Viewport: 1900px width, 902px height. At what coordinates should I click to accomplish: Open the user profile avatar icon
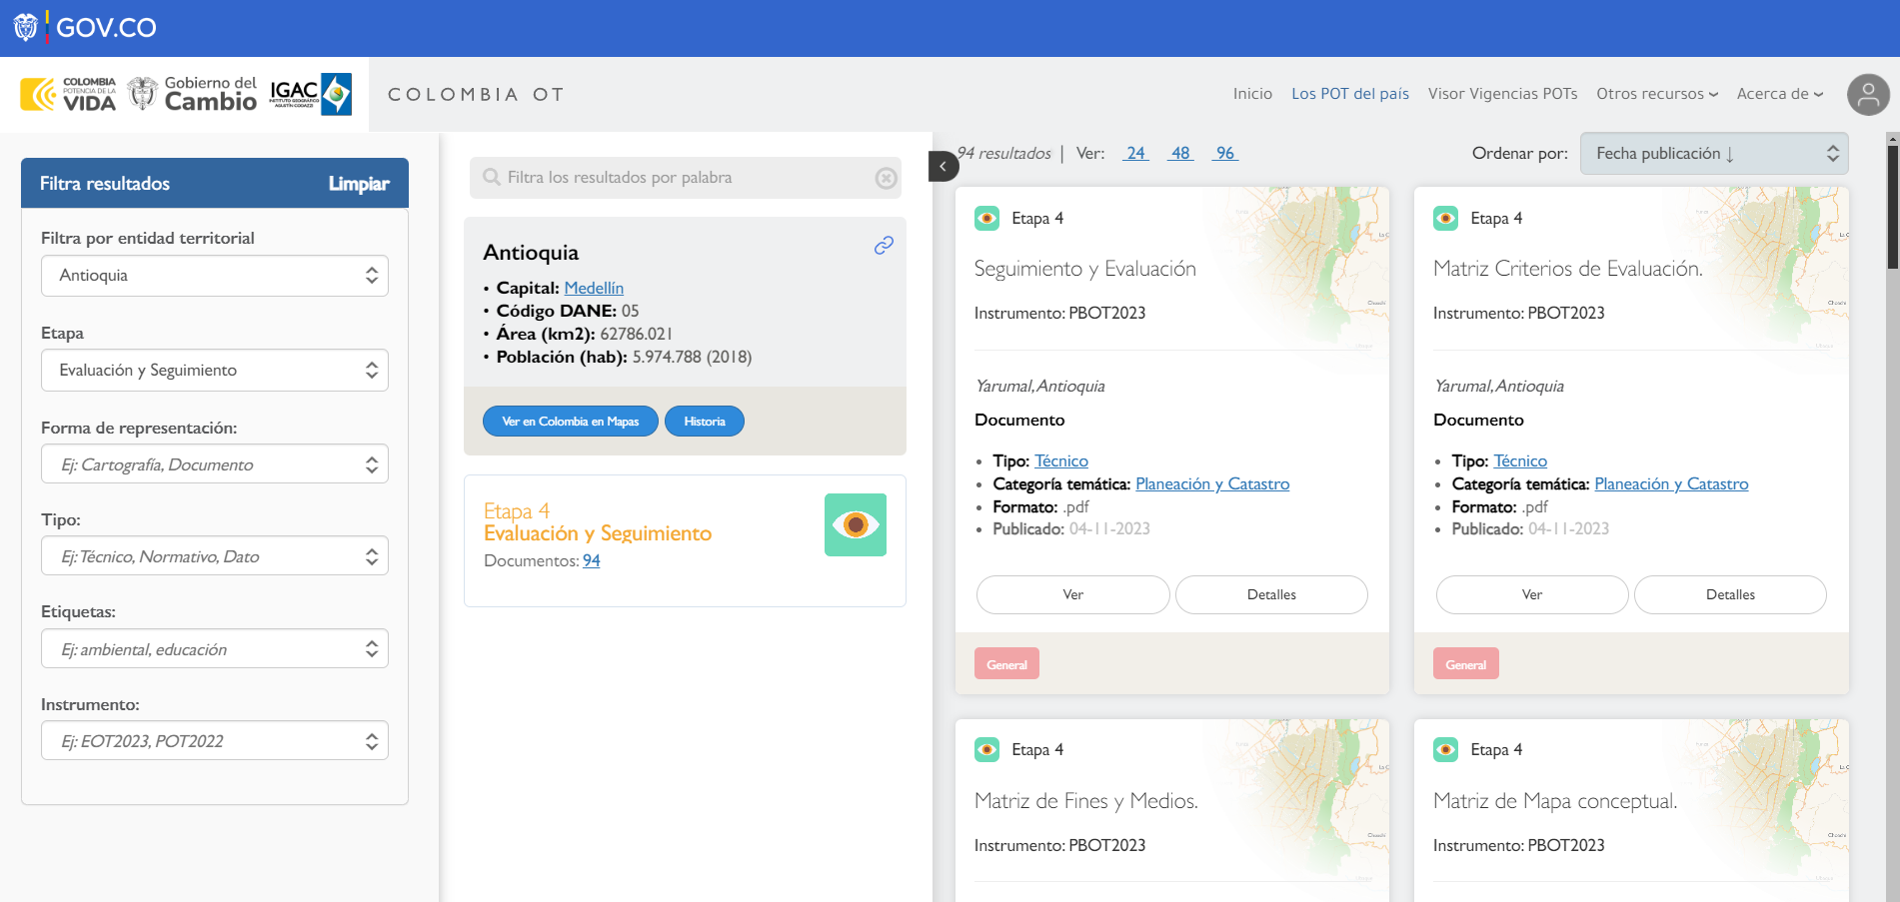[1868, 95]
